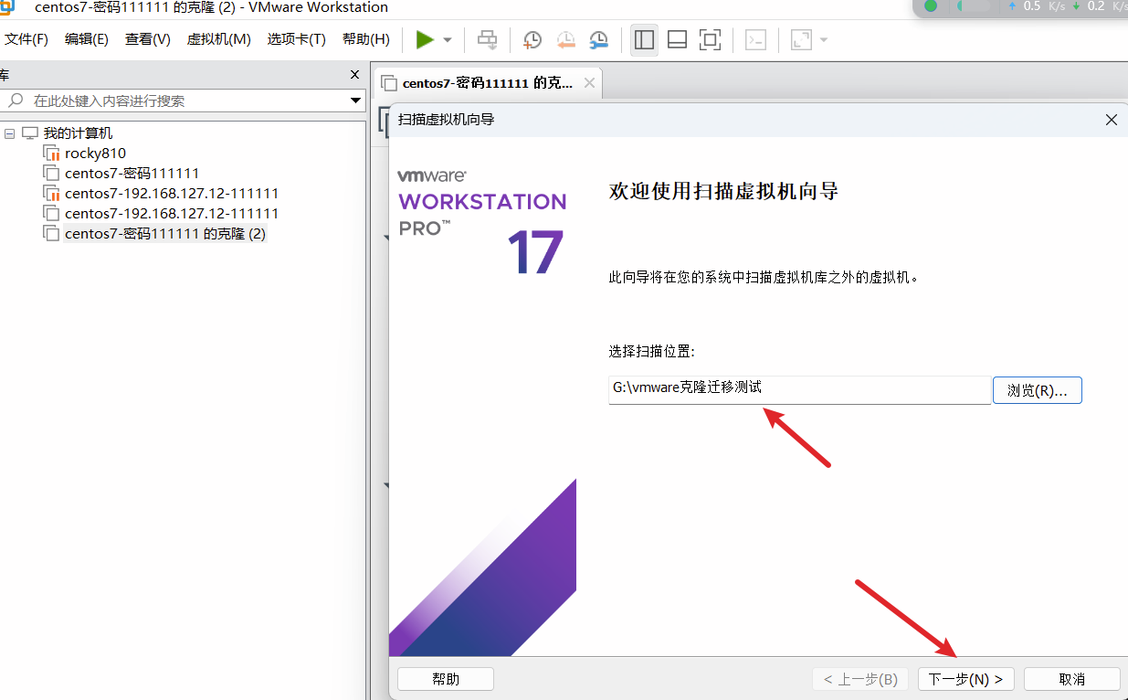Open the 选项卡(T) menu

pos(296,39)
